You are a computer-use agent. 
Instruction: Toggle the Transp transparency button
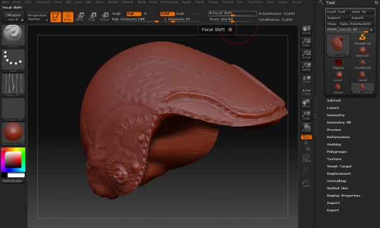[x=307, y=170]
